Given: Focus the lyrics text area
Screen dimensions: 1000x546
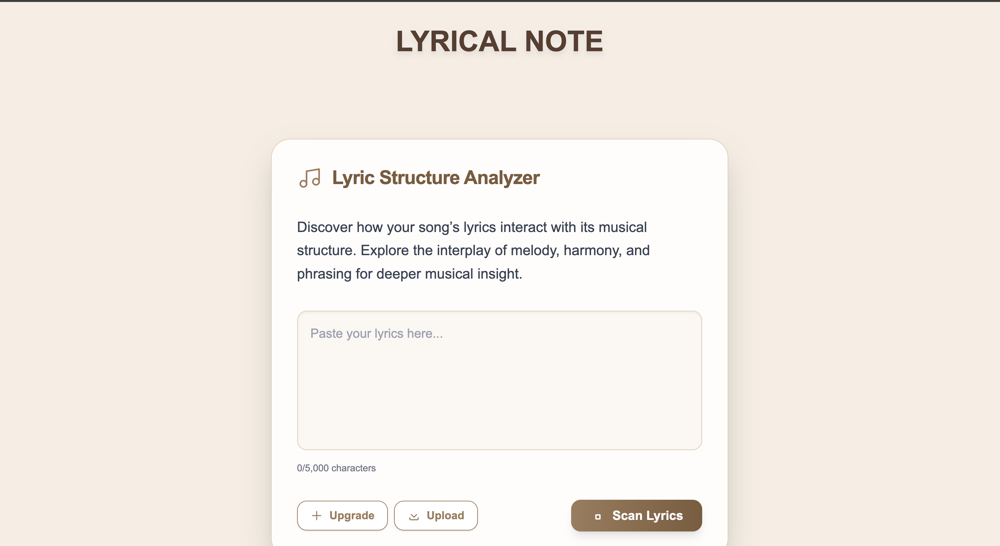Looking at the screenshot, I should click(x=499, y=380).
